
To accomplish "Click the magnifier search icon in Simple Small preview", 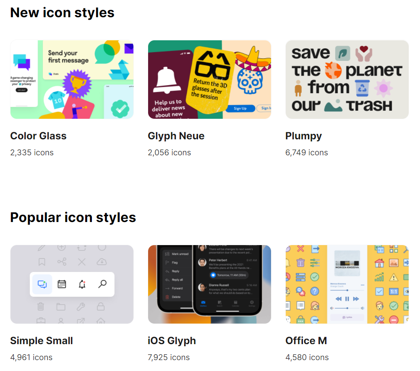I will coord(102,284).
